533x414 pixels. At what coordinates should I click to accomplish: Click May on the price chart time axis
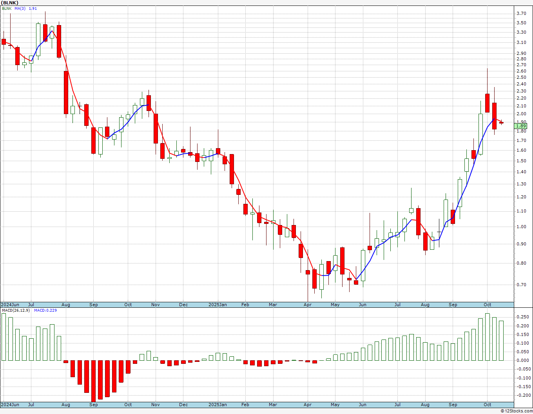tap(335, 305)
